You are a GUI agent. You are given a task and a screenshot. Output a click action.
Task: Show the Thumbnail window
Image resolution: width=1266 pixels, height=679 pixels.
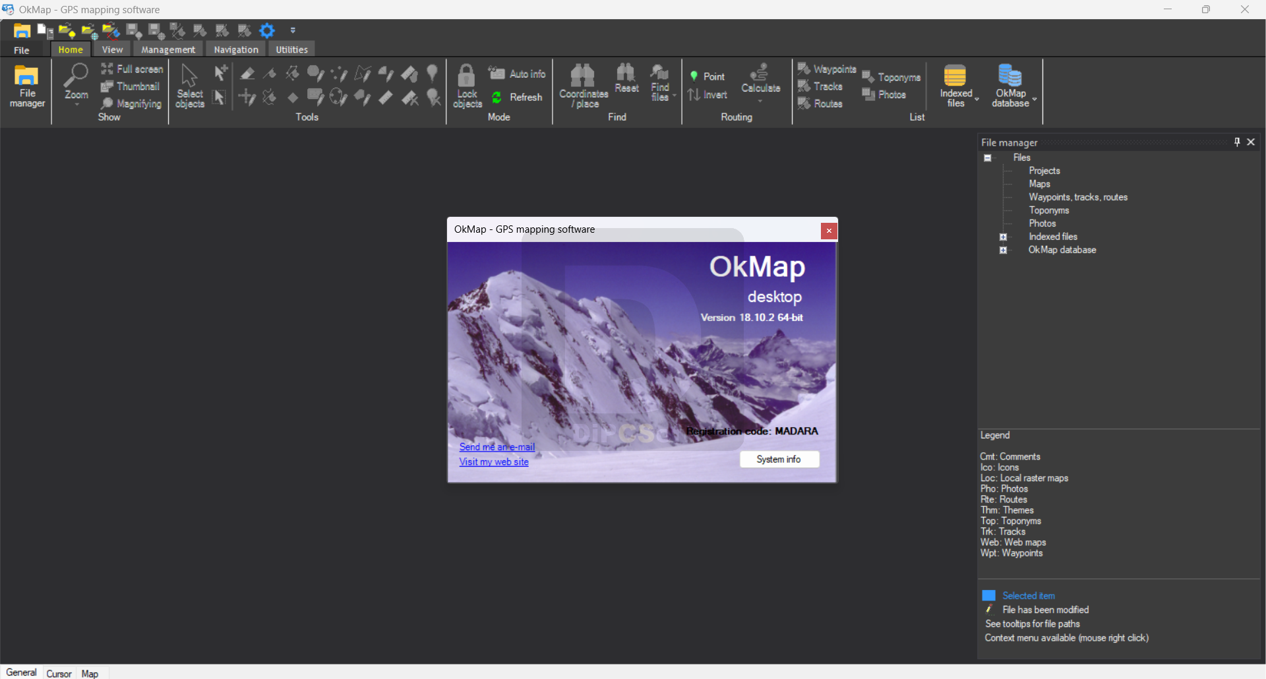(131, 86)
